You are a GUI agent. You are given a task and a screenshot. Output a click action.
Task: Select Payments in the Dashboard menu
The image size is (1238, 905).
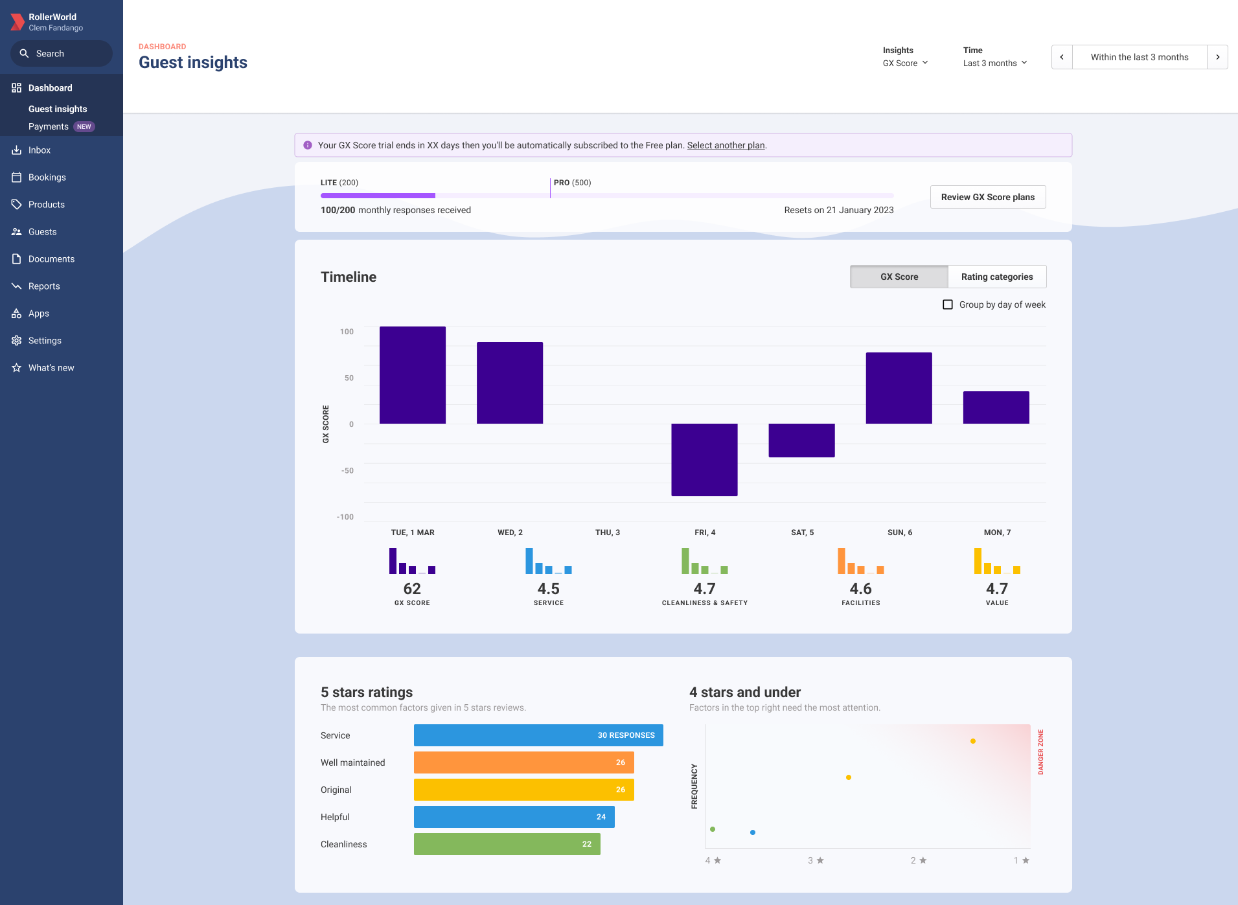[x=49, y=126]
